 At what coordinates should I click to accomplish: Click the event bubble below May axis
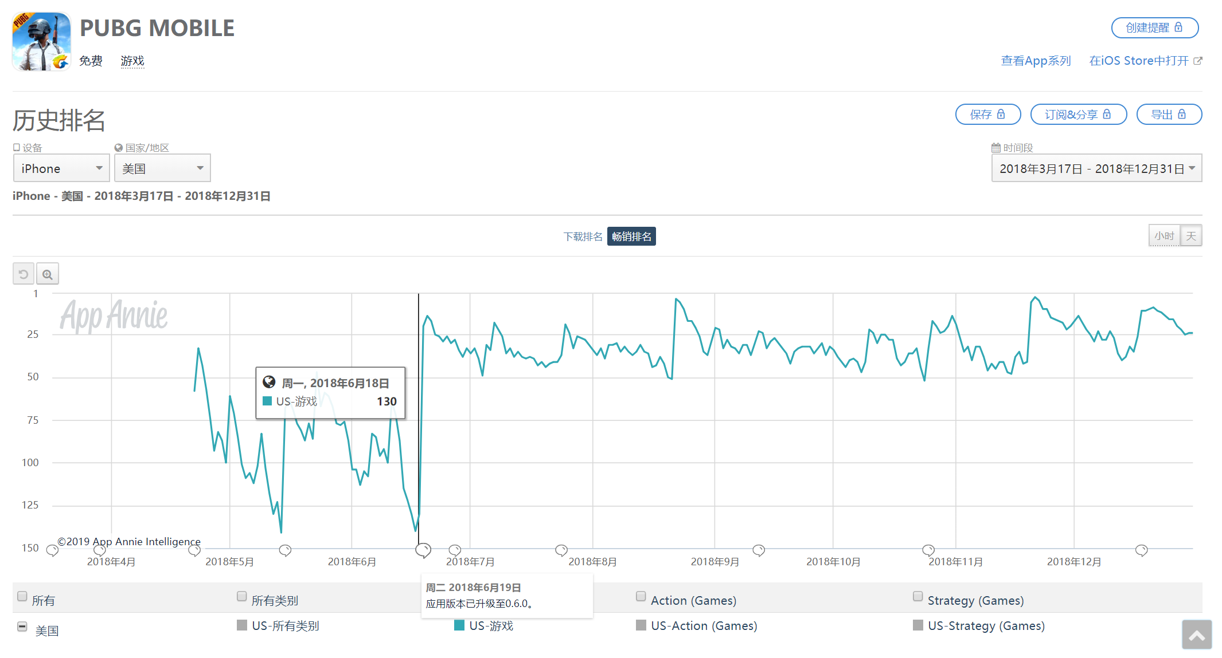click(x=285, y=550)
